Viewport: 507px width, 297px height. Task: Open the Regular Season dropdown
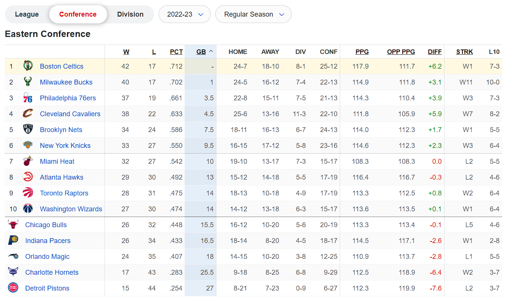pyautogui.click(x=253, y=14)
